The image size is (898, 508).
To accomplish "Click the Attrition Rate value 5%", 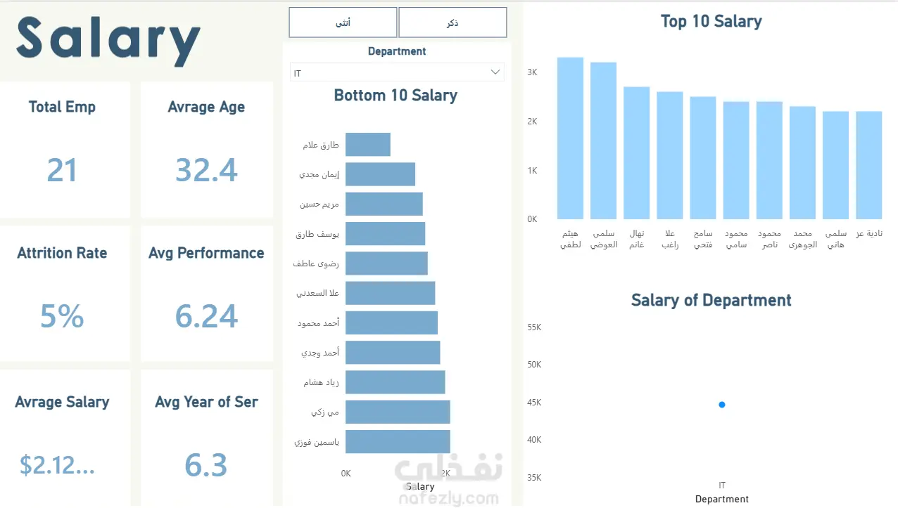I will (62, 316).
